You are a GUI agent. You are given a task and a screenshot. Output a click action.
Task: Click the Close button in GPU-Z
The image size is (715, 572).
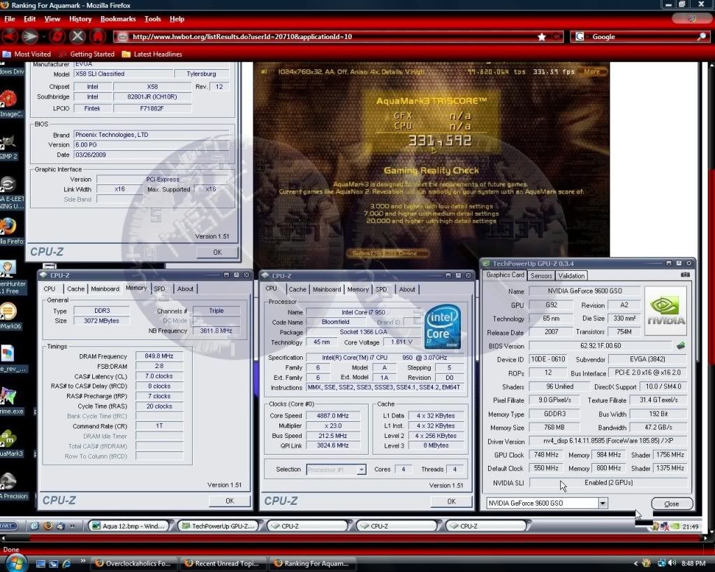pos(672,504)
